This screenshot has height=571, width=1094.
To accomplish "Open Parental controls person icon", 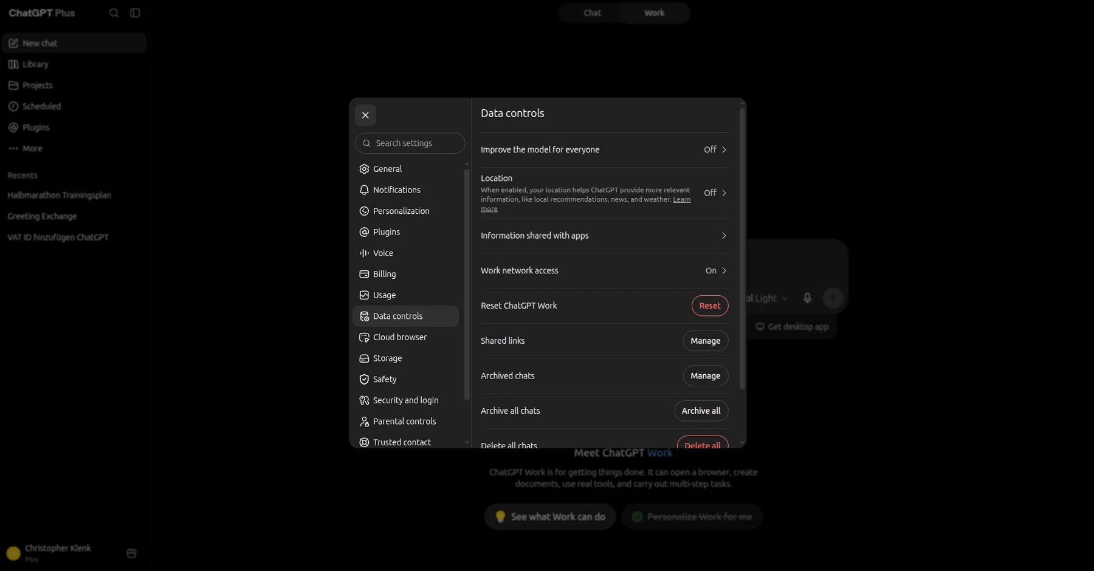I will point(364,422).
